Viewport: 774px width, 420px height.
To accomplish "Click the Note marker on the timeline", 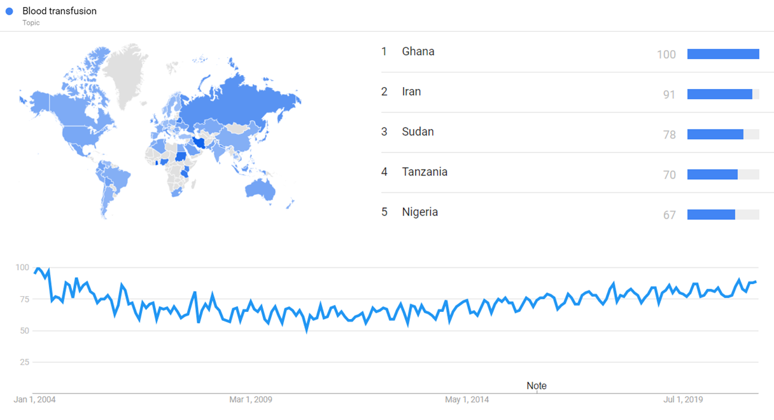I will tap(537, 386).
